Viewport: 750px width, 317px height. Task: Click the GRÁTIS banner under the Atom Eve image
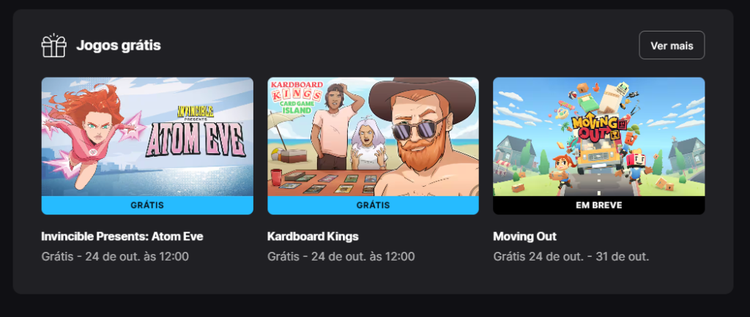(x=147, y=205)
